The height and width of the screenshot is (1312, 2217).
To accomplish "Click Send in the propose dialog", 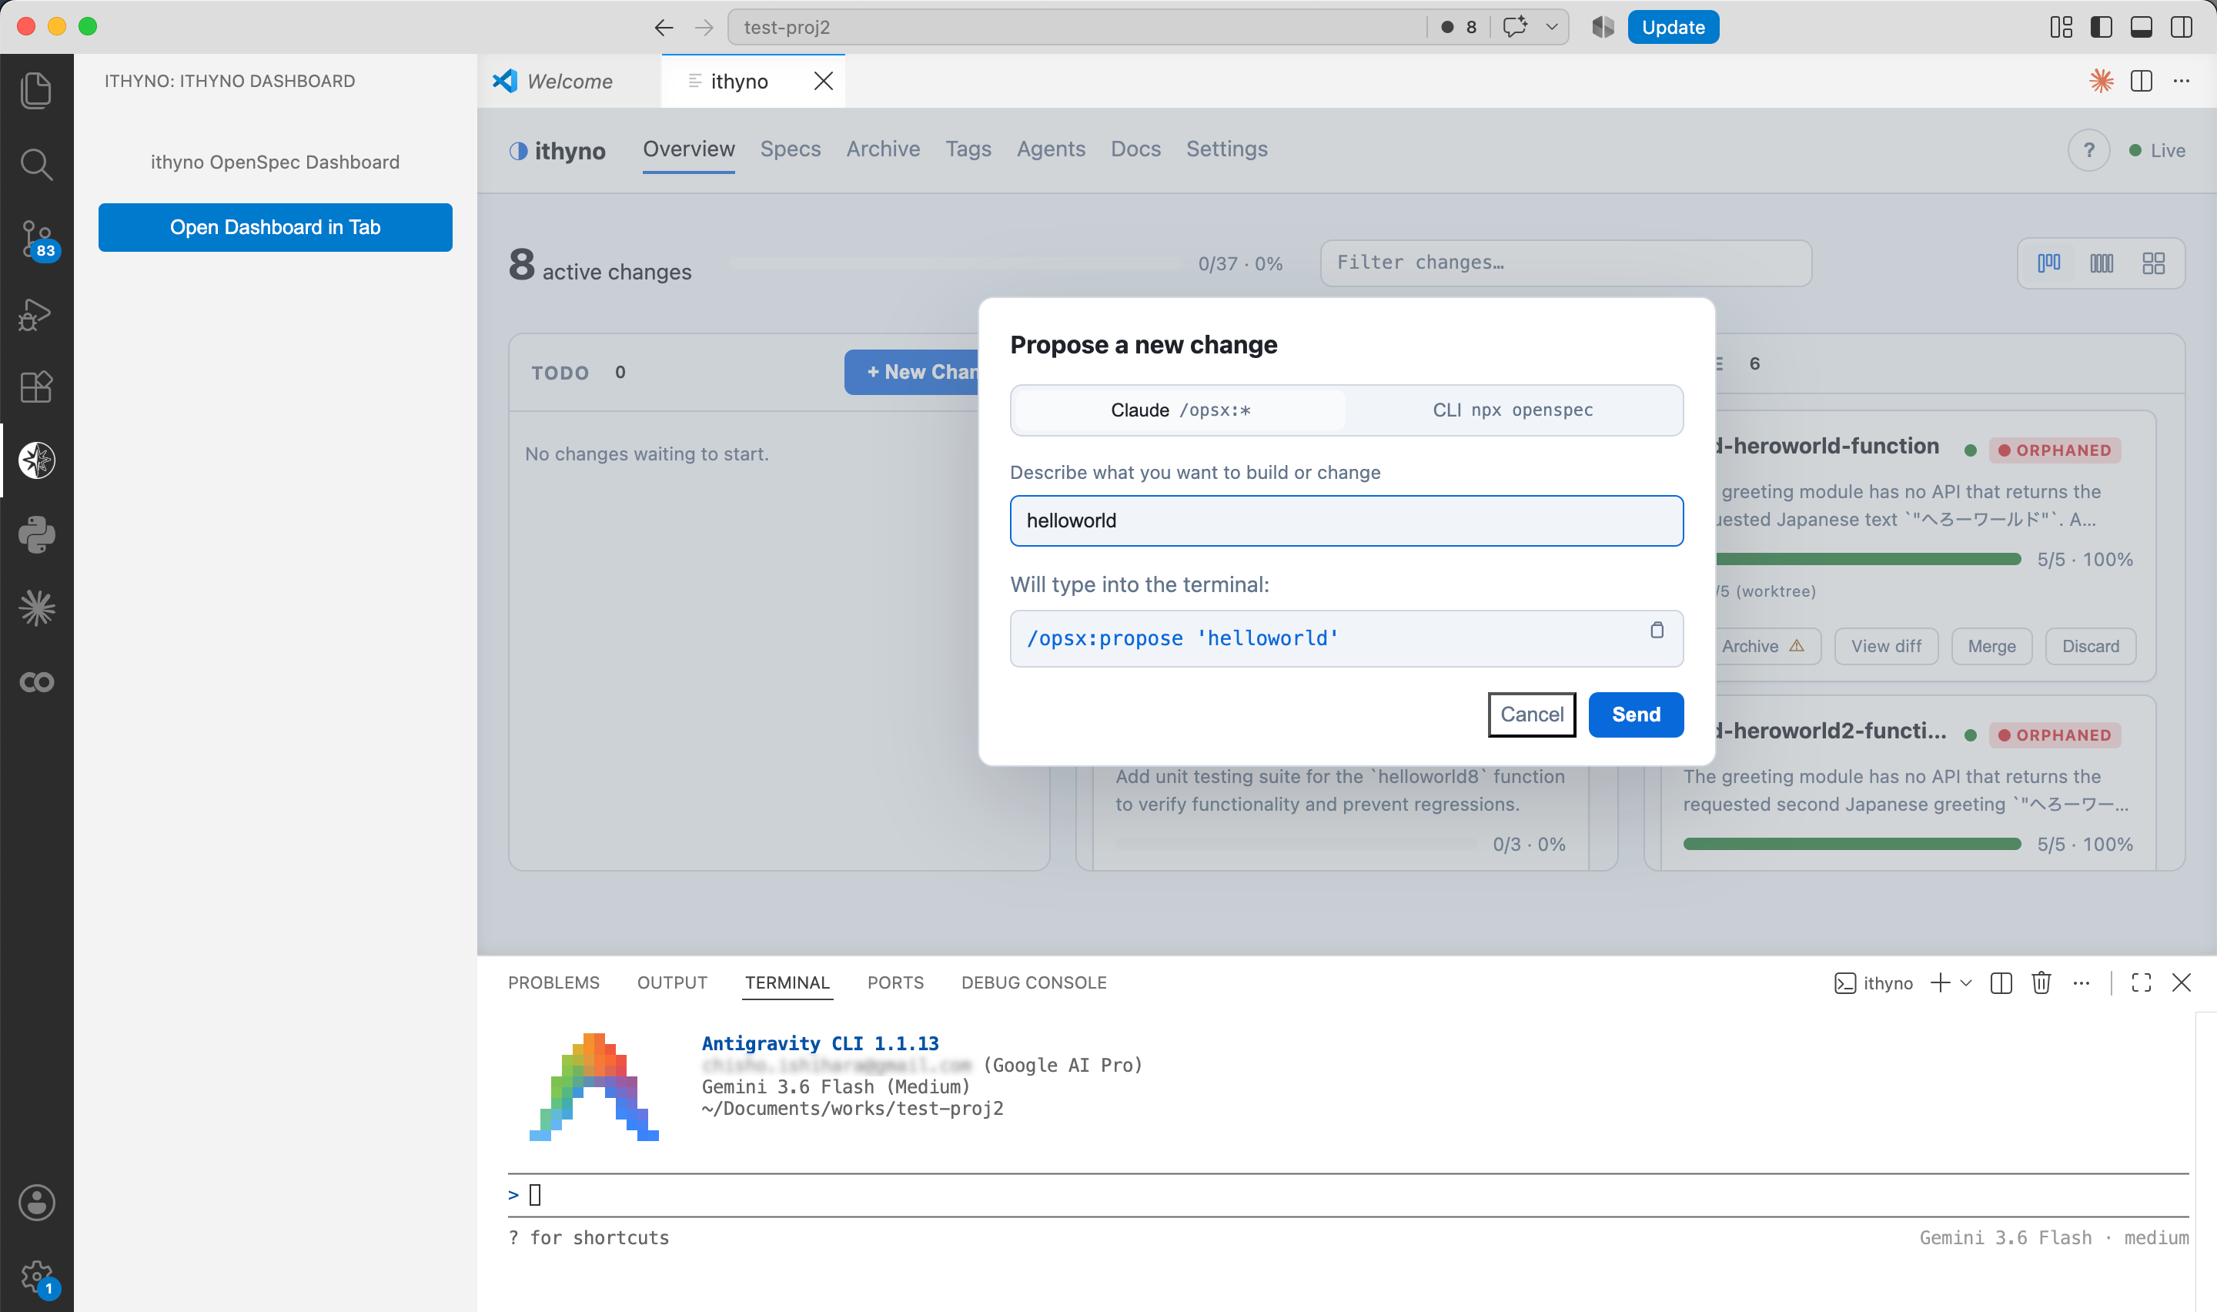I will [1636, 715].
